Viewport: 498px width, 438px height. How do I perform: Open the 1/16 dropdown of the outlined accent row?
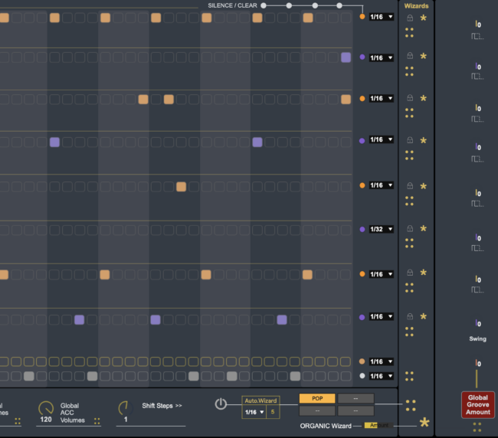tap(382, 361)
